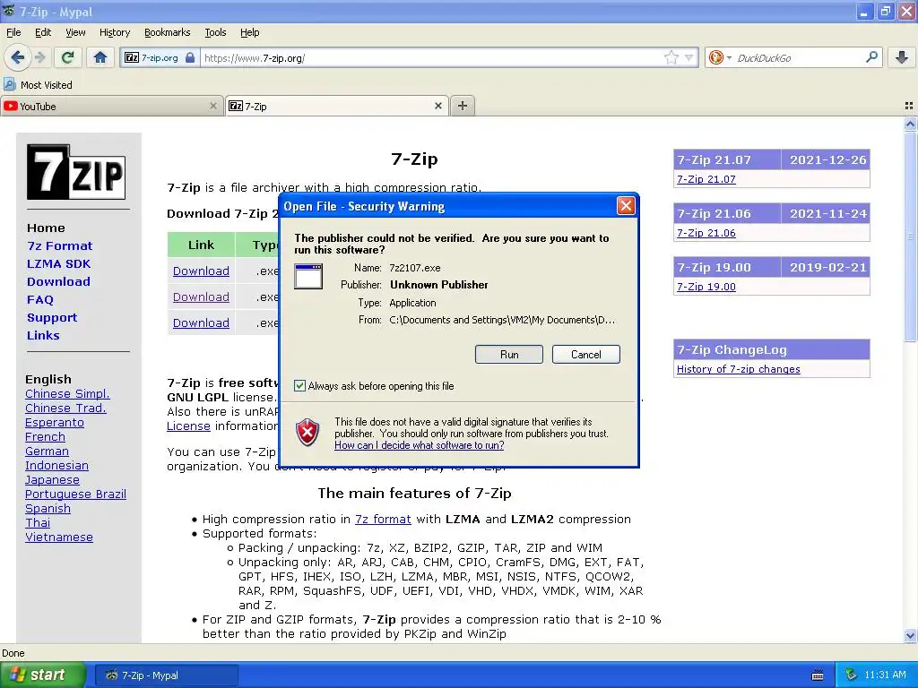Image resolution: width=918 pixels, height=688 pixels.
Task: Click the forward navigation arrow
Action: coord(39,57)
